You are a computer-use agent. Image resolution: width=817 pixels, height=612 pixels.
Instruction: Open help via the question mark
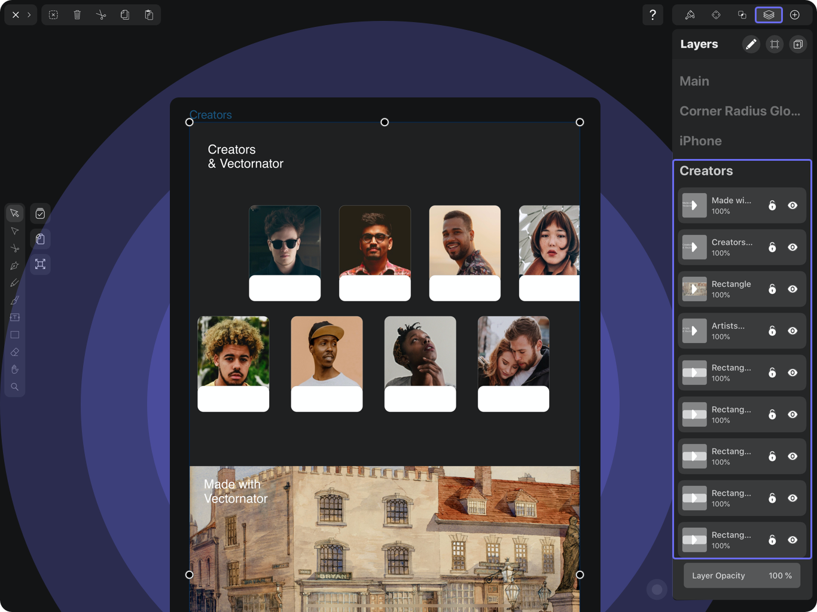(653, 15)
